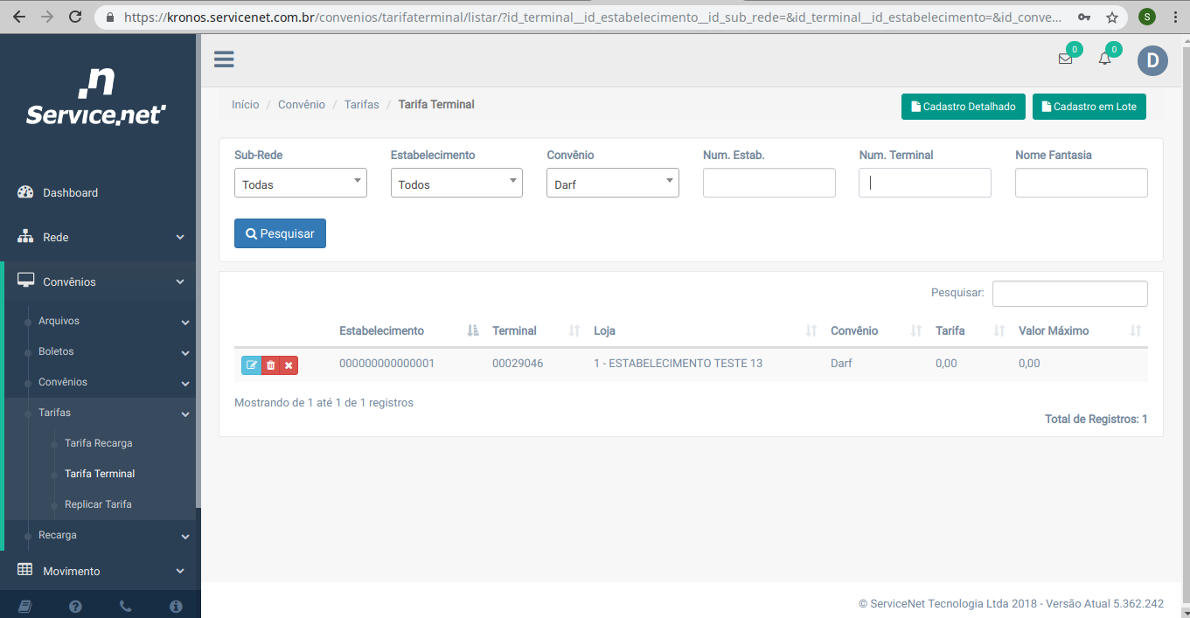Screen dimensions: 1190x618
Task: Click the Cadastro Detalhado button
Action: (x=963, y=107)
